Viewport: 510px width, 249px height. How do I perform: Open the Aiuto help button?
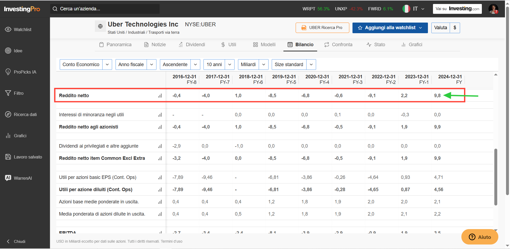(480, 237)
